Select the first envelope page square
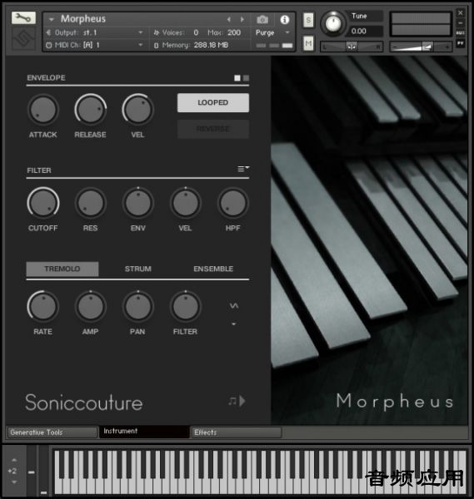 (x=237, y=78)
